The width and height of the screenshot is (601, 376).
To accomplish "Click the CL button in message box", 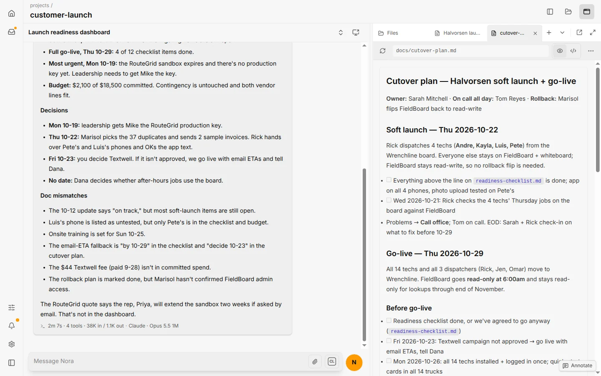I will click(x=332, y=362).
